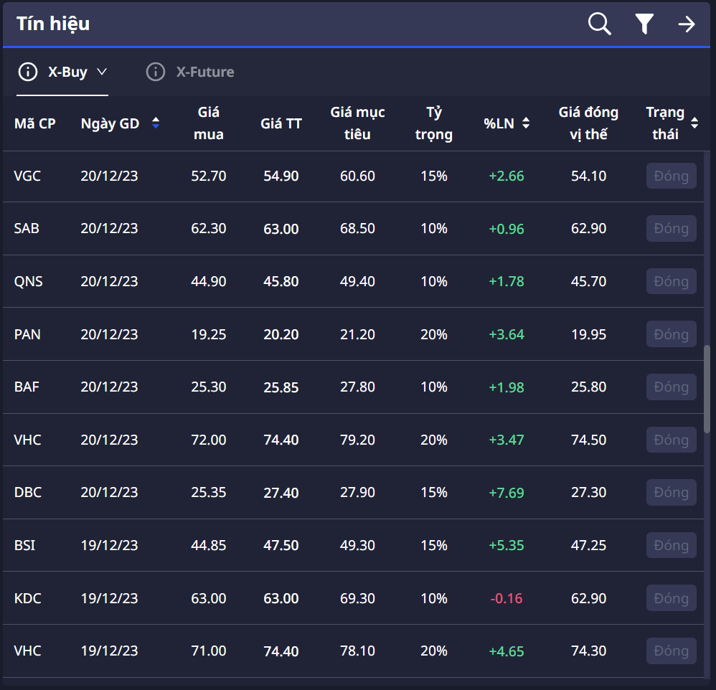Click the Mã CP column header
Image resolution: width=716 pixels, height=690 pixels.
(34, 123)
